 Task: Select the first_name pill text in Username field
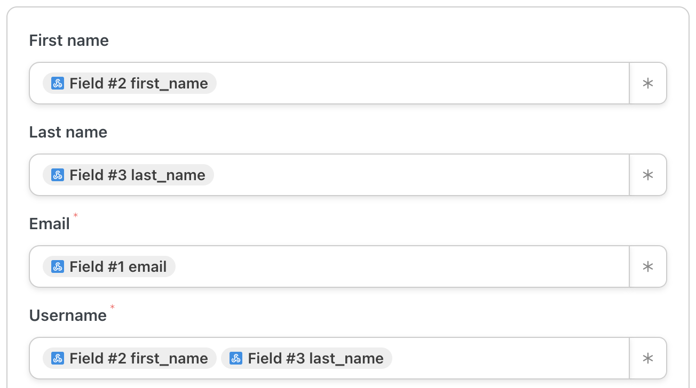[x=139, y=359]
